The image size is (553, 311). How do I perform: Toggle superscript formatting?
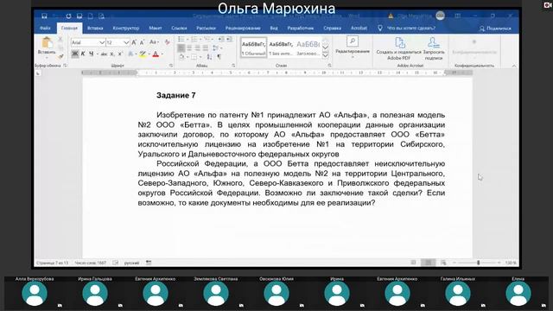coord(120,54)
